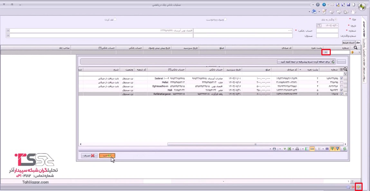The width and height of the screenshot is (370, 191).
Task: Click the blue save floppy icon
Action: coord(348,5)
